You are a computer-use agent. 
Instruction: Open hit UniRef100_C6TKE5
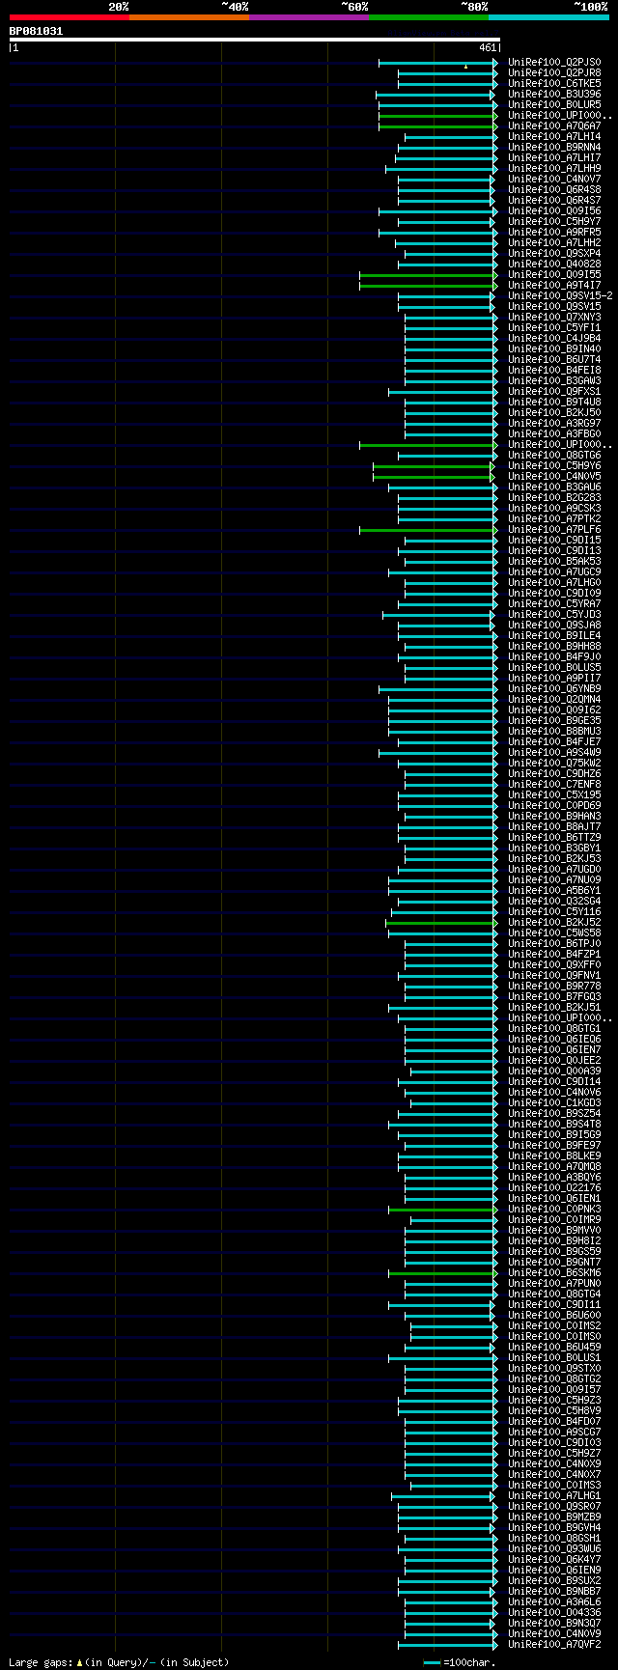point(554,83)
